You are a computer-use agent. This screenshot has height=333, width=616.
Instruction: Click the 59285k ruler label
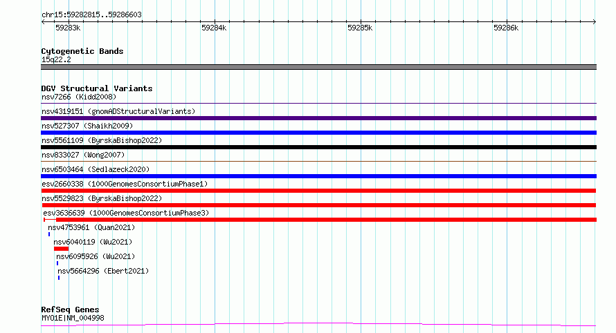[360, 28]
